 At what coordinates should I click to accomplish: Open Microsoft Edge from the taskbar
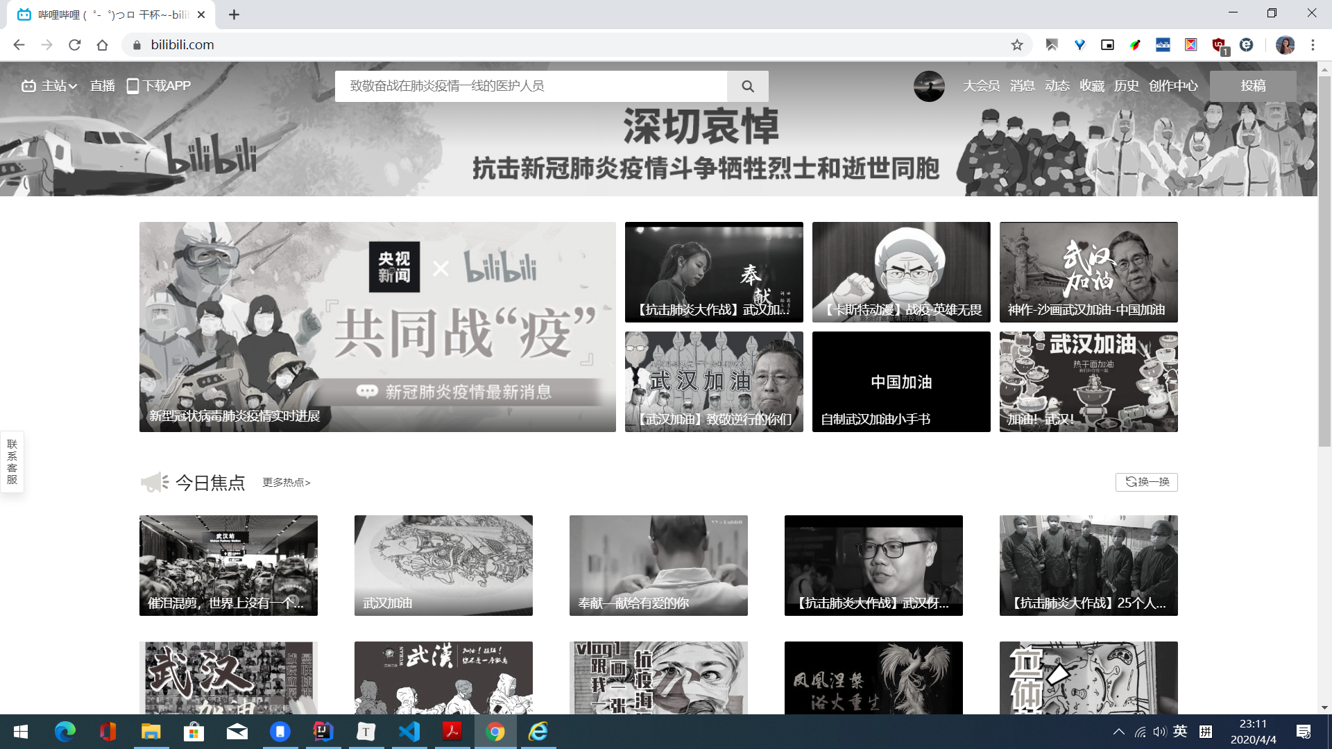(x=65, y=732)
